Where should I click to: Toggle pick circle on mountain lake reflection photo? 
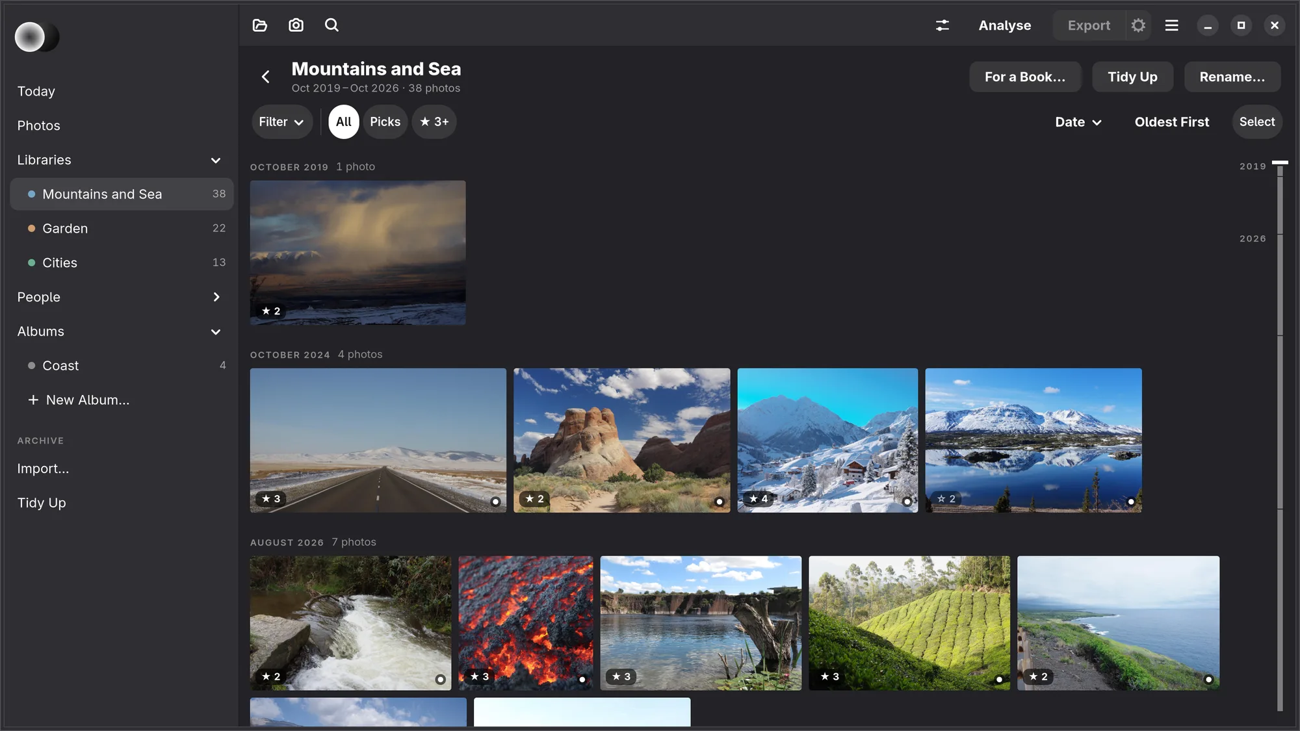point(1131,502)
